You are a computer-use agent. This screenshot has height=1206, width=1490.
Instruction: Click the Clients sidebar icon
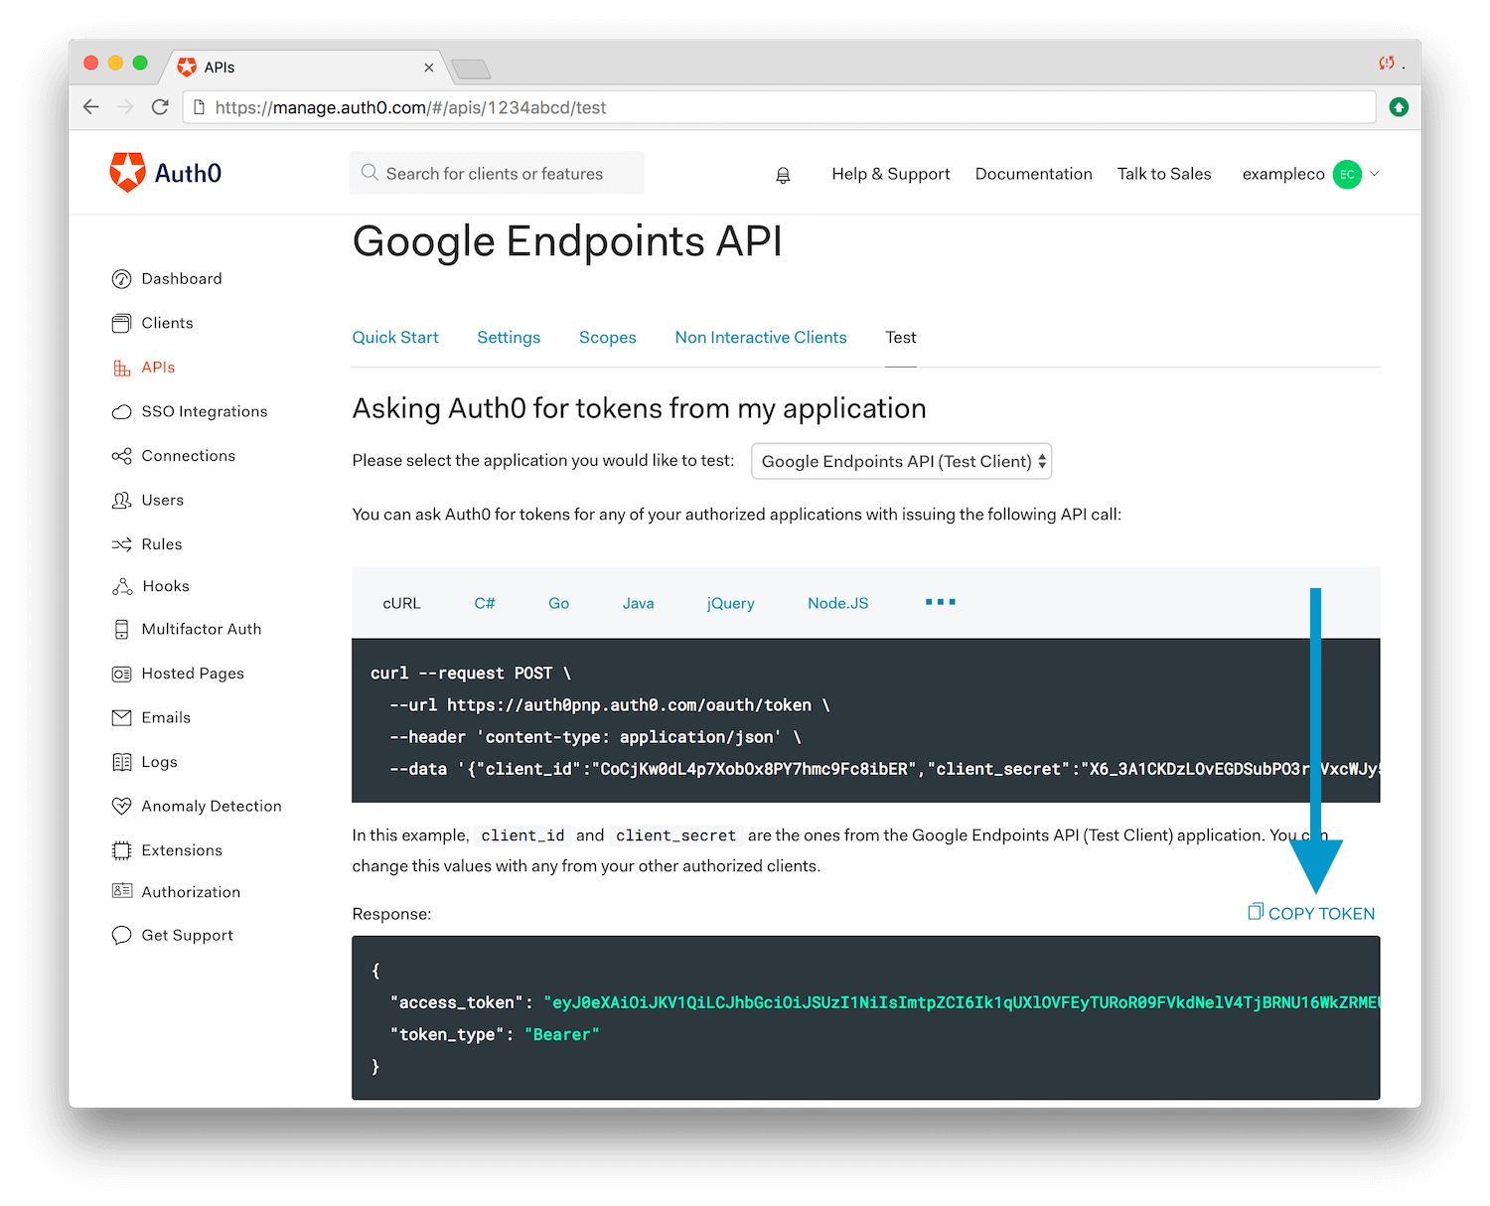pyautogui.click(x=121, y=323)
